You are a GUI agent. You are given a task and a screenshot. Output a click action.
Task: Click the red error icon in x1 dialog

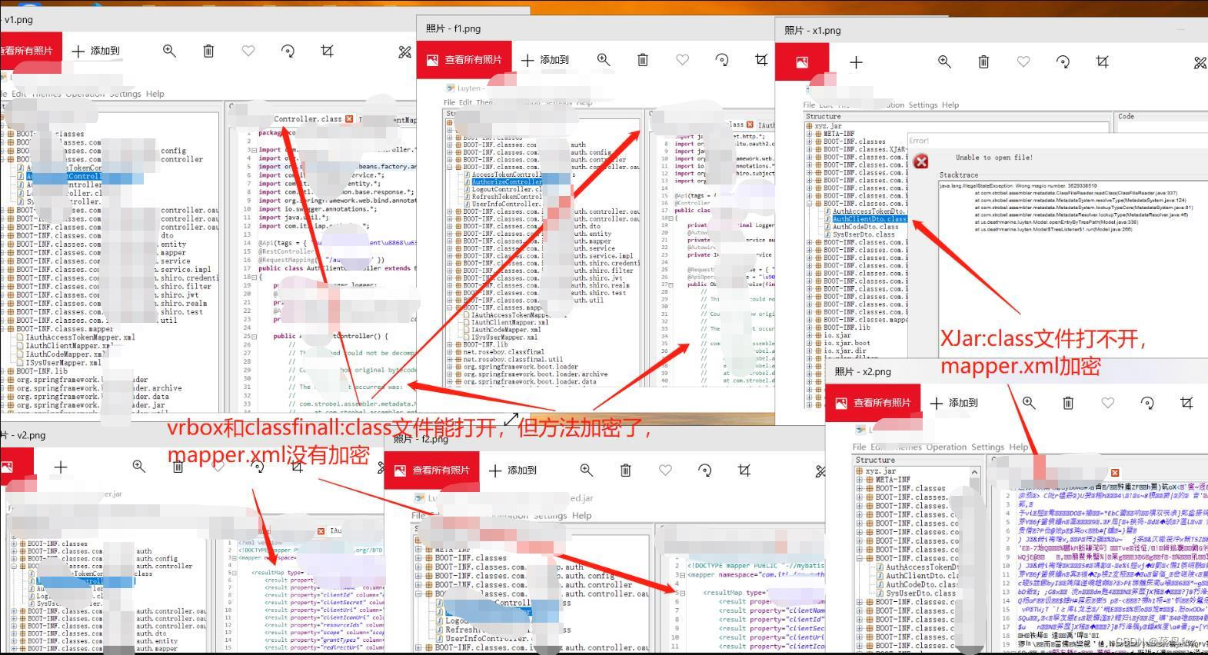(921, 161)
